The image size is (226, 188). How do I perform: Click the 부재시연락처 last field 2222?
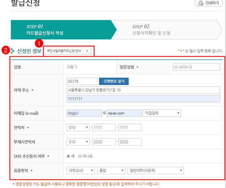click(130, 142)
